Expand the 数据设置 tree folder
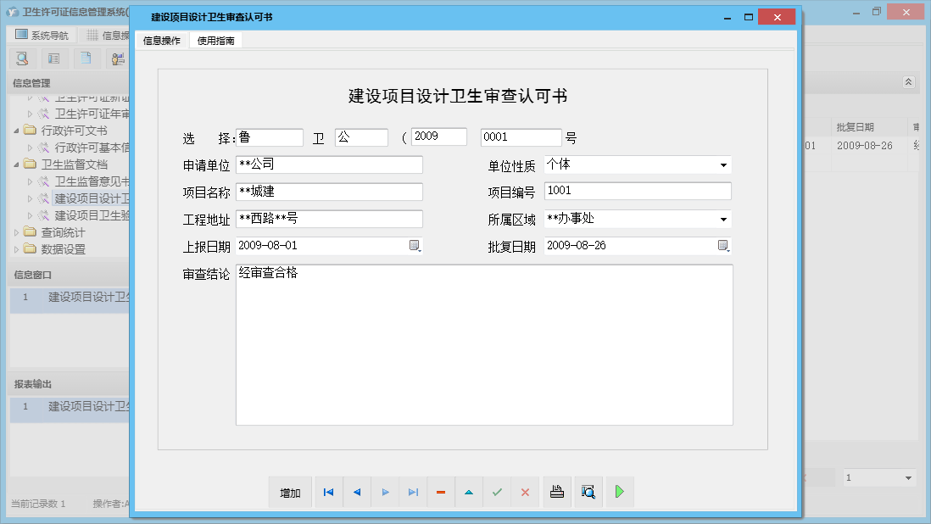This screenshot has width=931, height=524. pos(19,249)
